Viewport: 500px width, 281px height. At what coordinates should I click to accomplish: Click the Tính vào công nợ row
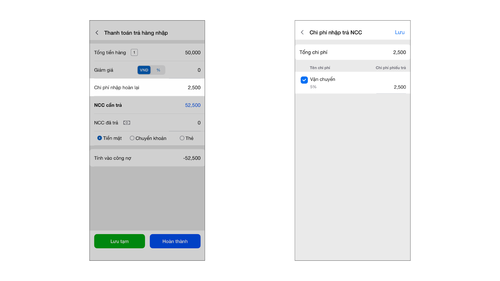pyautogui.click(x=147, y=158)
